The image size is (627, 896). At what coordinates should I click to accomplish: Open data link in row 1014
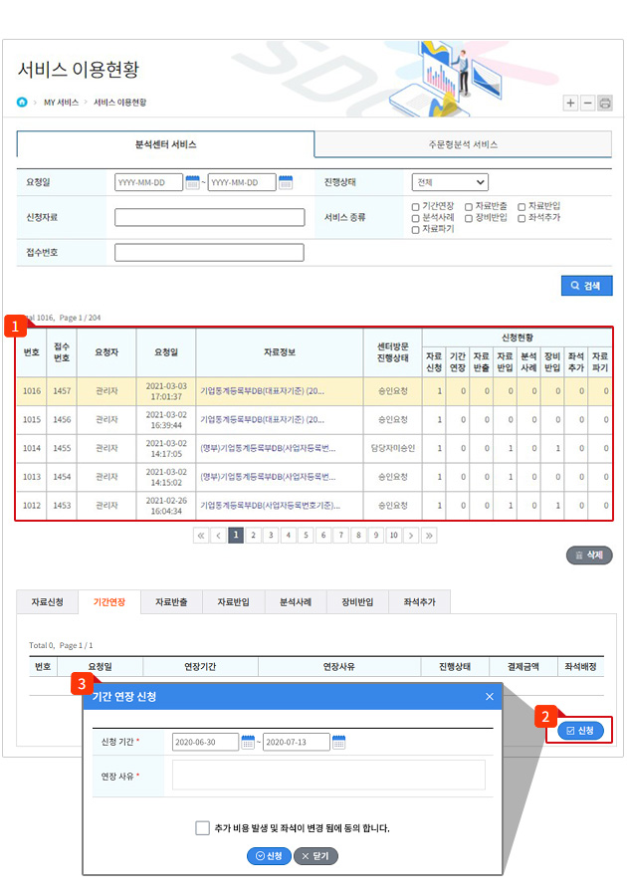click(x=268, y=449)
